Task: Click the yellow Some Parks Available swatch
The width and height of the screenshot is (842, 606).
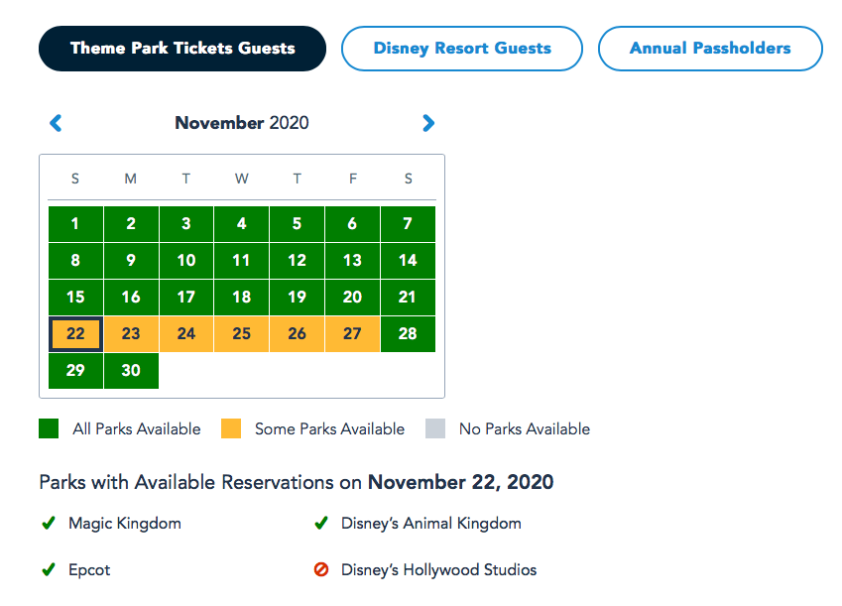Action: [230, 429]
